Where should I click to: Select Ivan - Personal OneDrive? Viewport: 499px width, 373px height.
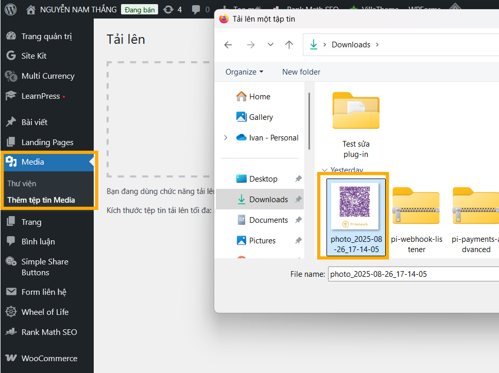pos(267,138)
